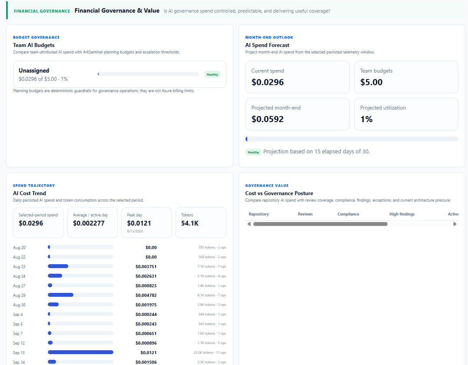
Task: Click the Peak day $0.0121 card
Action: tap(146, 222)
